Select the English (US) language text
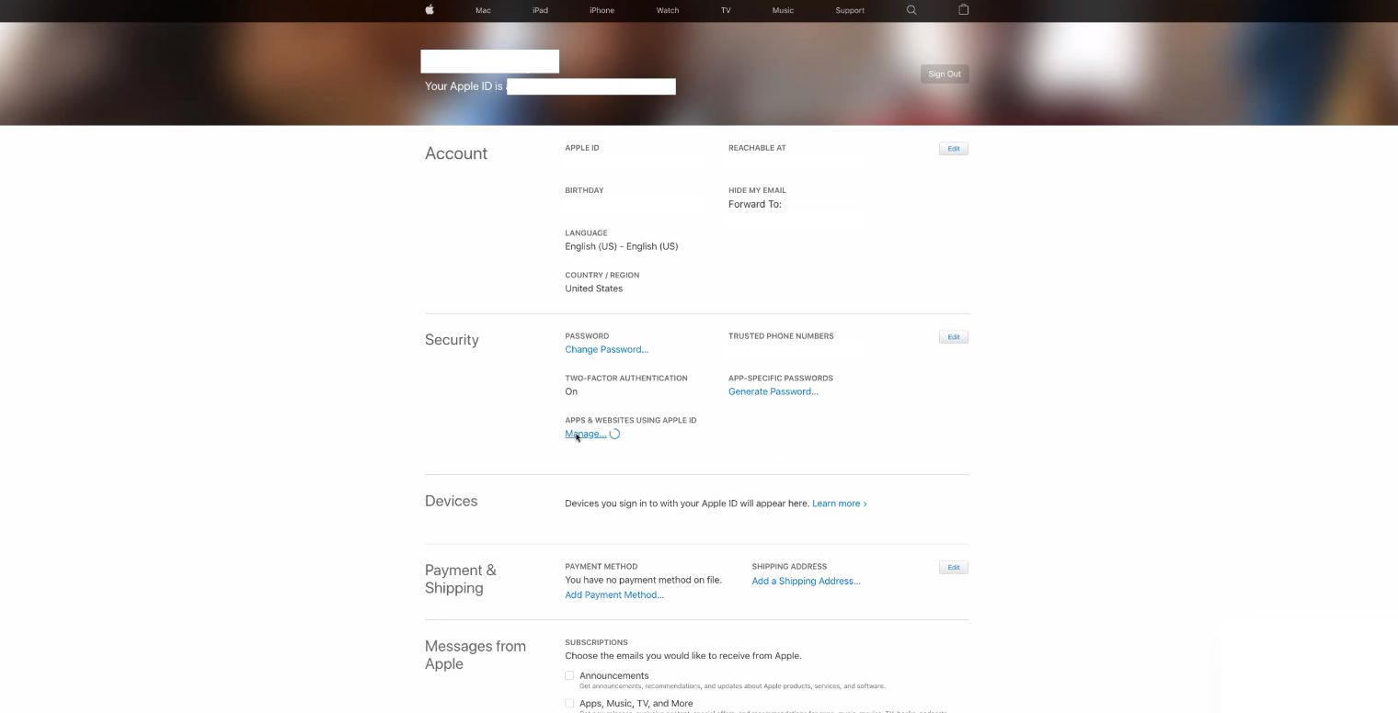Image resolution: width=1398 pixels, height=713 pixels. (622, 246)
